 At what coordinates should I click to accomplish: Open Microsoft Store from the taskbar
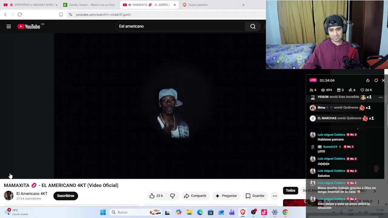click(x=210, y=212)
